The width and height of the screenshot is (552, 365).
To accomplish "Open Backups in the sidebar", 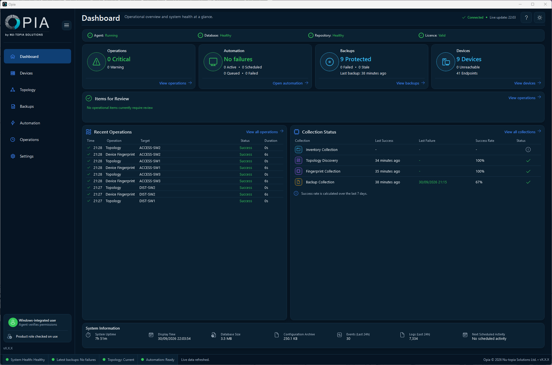I will click(37, 106).
